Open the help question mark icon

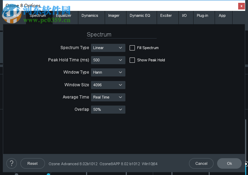click(x=12, y=163)
